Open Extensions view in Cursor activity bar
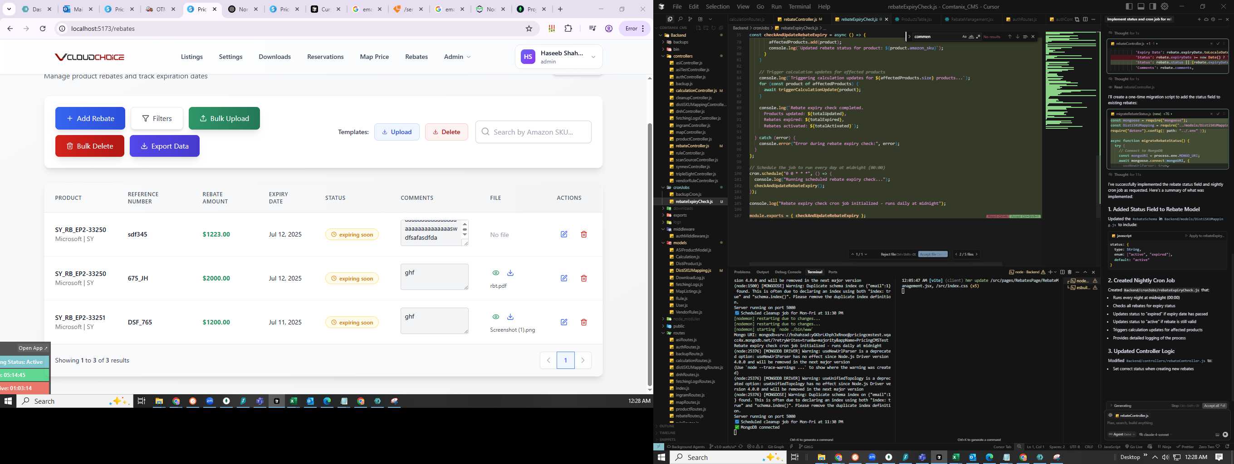This screenshot has width=1234, height=464. [700, 19]
